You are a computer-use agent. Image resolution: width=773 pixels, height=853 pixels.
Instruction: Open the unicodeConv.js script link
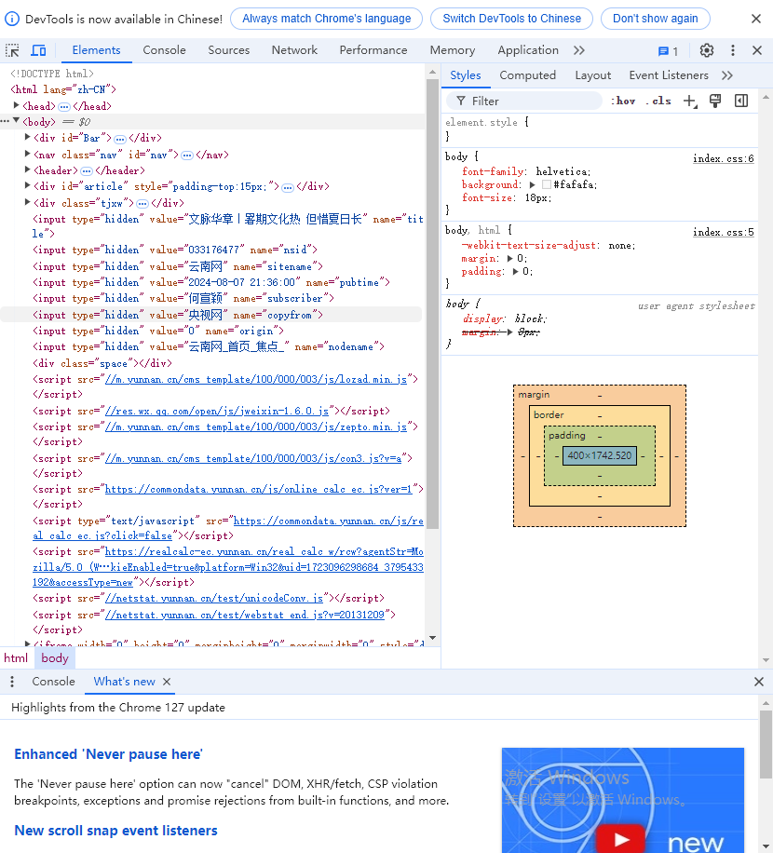click(x=214, y=598)
